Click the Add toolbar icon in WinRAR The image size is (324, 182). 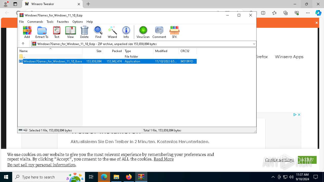pos(27,32)
